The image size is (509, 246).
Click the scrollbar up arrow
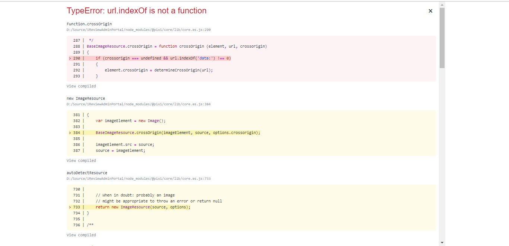pyautogui.click(x=442, y=5)
